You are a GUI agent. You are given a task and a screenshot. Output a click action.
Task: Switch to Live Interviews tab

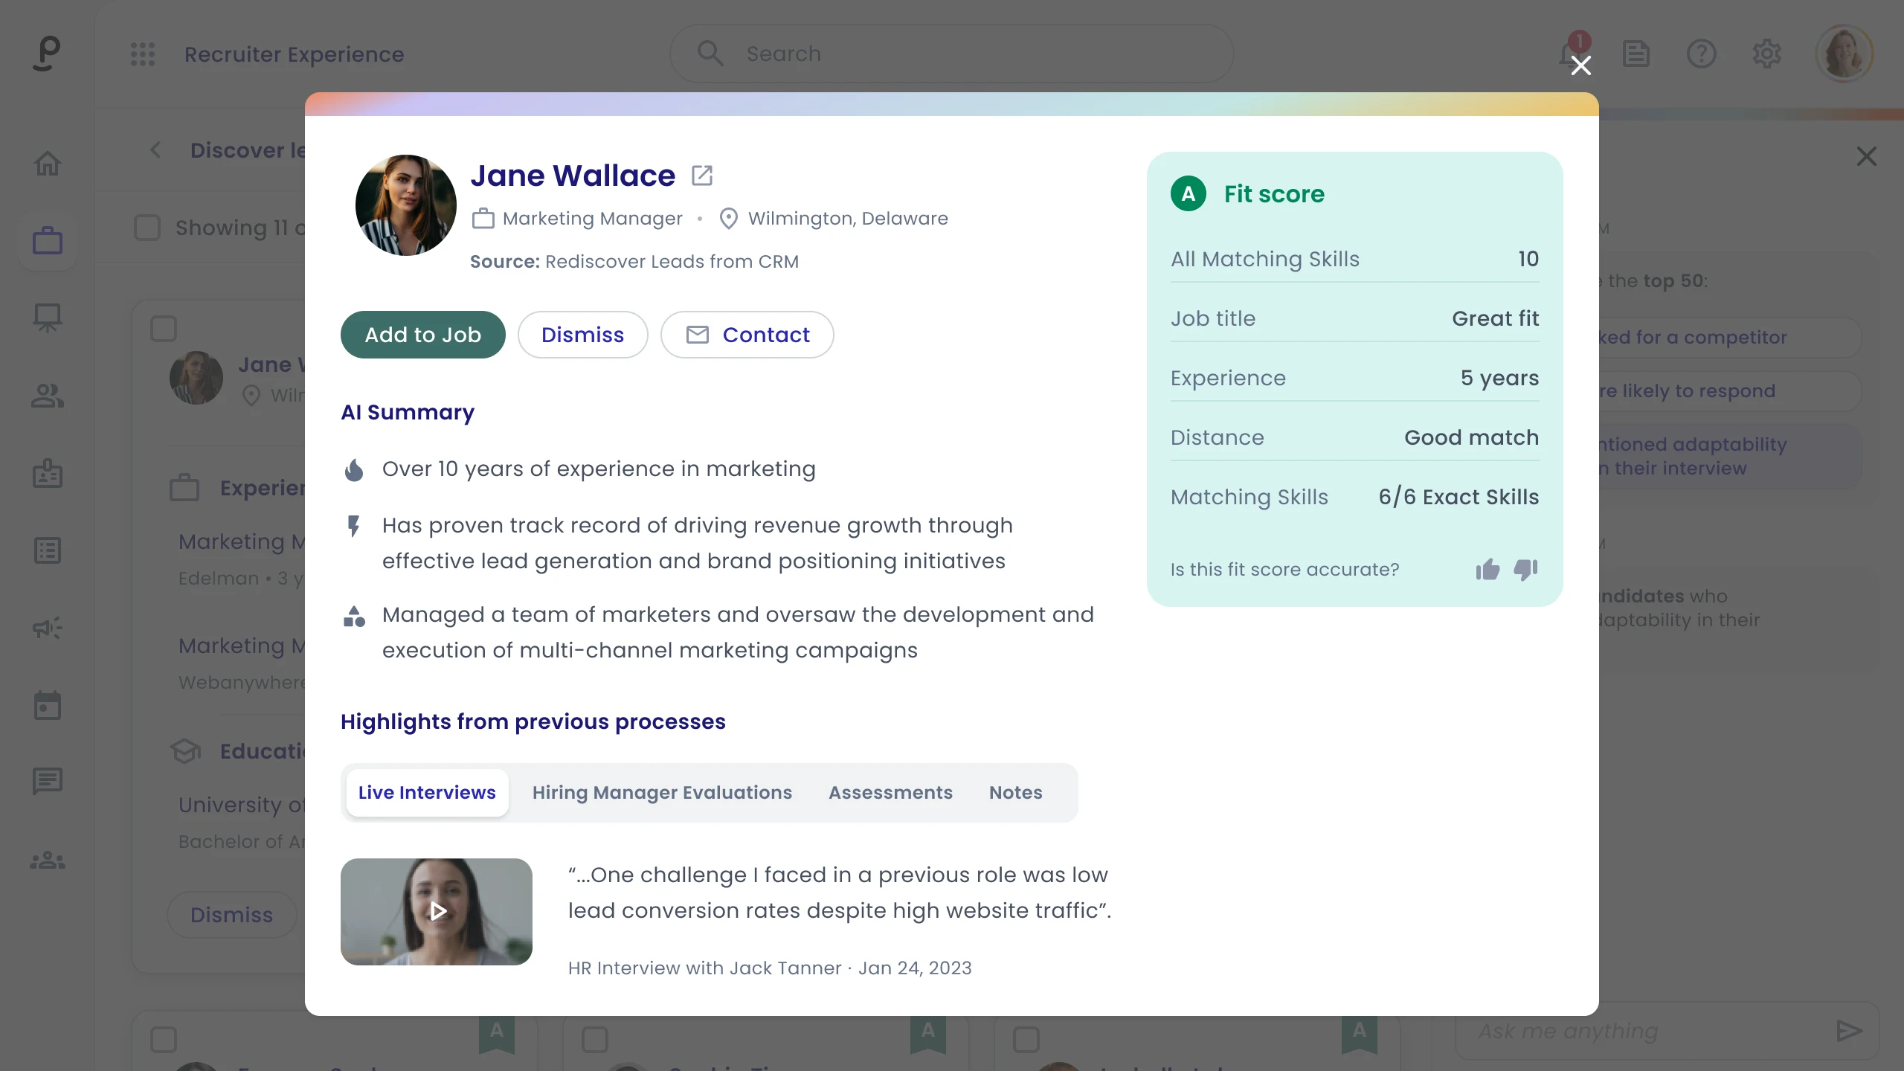(x=427, y=793)
